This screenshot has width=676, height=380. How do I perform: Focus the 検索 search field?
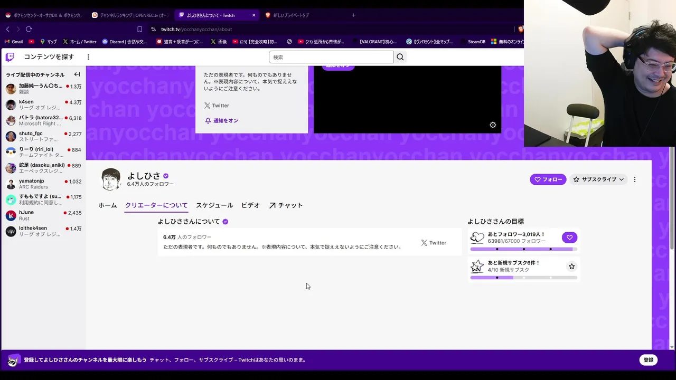coord(331,57)
